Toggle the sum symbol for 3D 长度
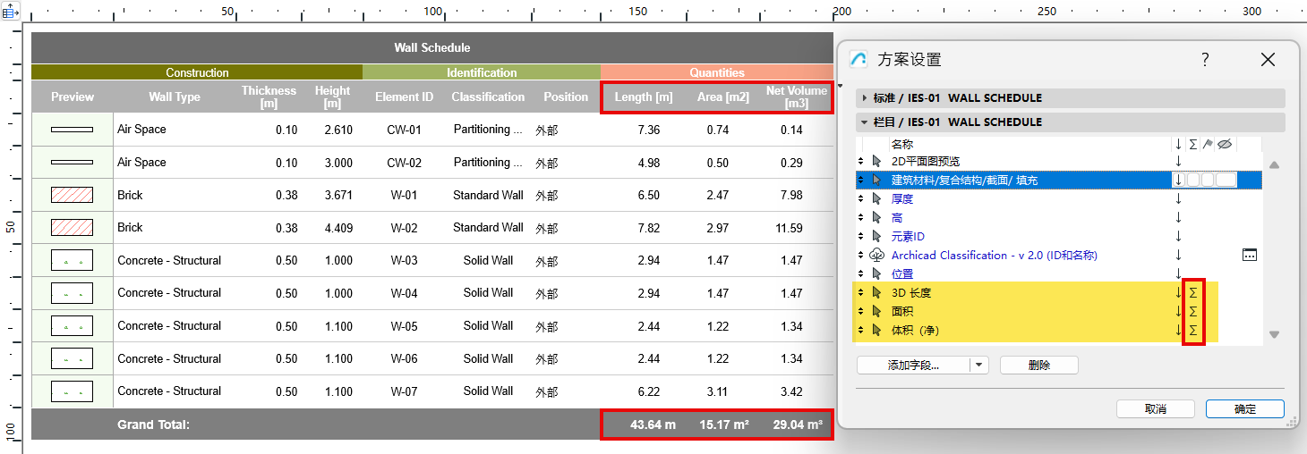The image size is (1307, 454). click(x=1192, y=293)
